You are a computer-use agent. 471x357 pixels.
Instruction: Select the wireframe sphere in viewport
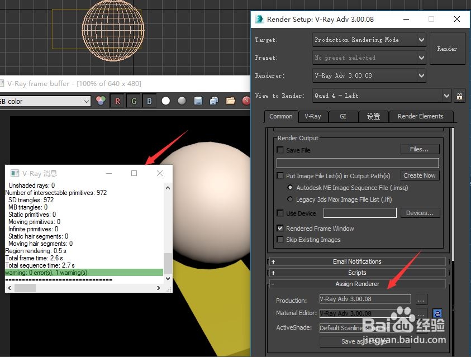pos(113,30)
